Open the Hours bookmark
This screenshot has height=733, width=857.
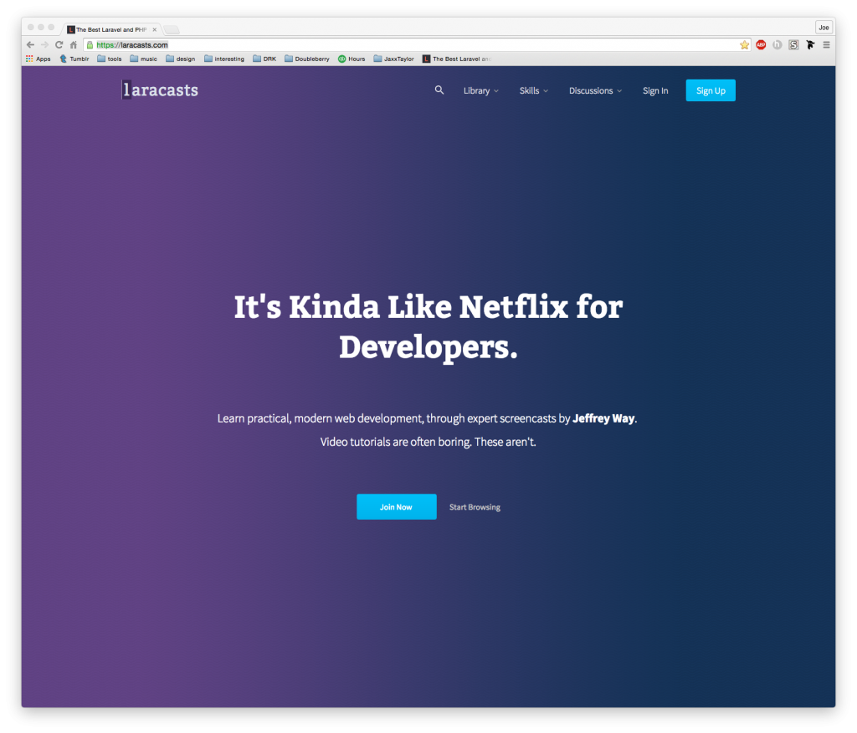pyautogui.click(x=352, y=59)
